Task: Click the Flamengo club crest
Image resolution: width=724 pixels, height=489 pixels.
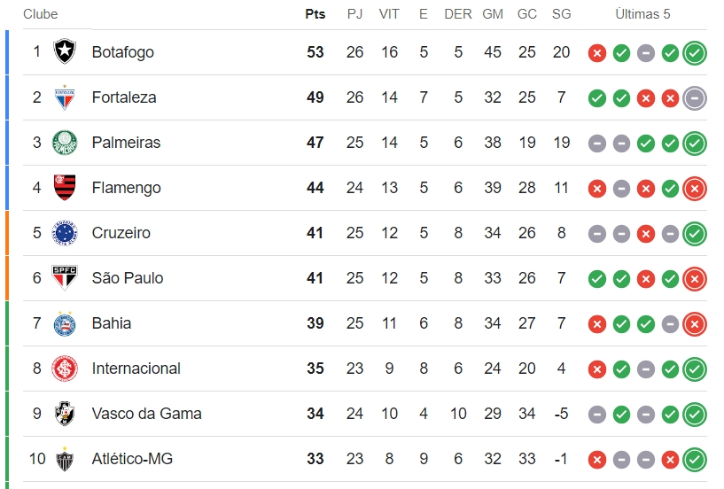Action: click(x=65, y=188)
